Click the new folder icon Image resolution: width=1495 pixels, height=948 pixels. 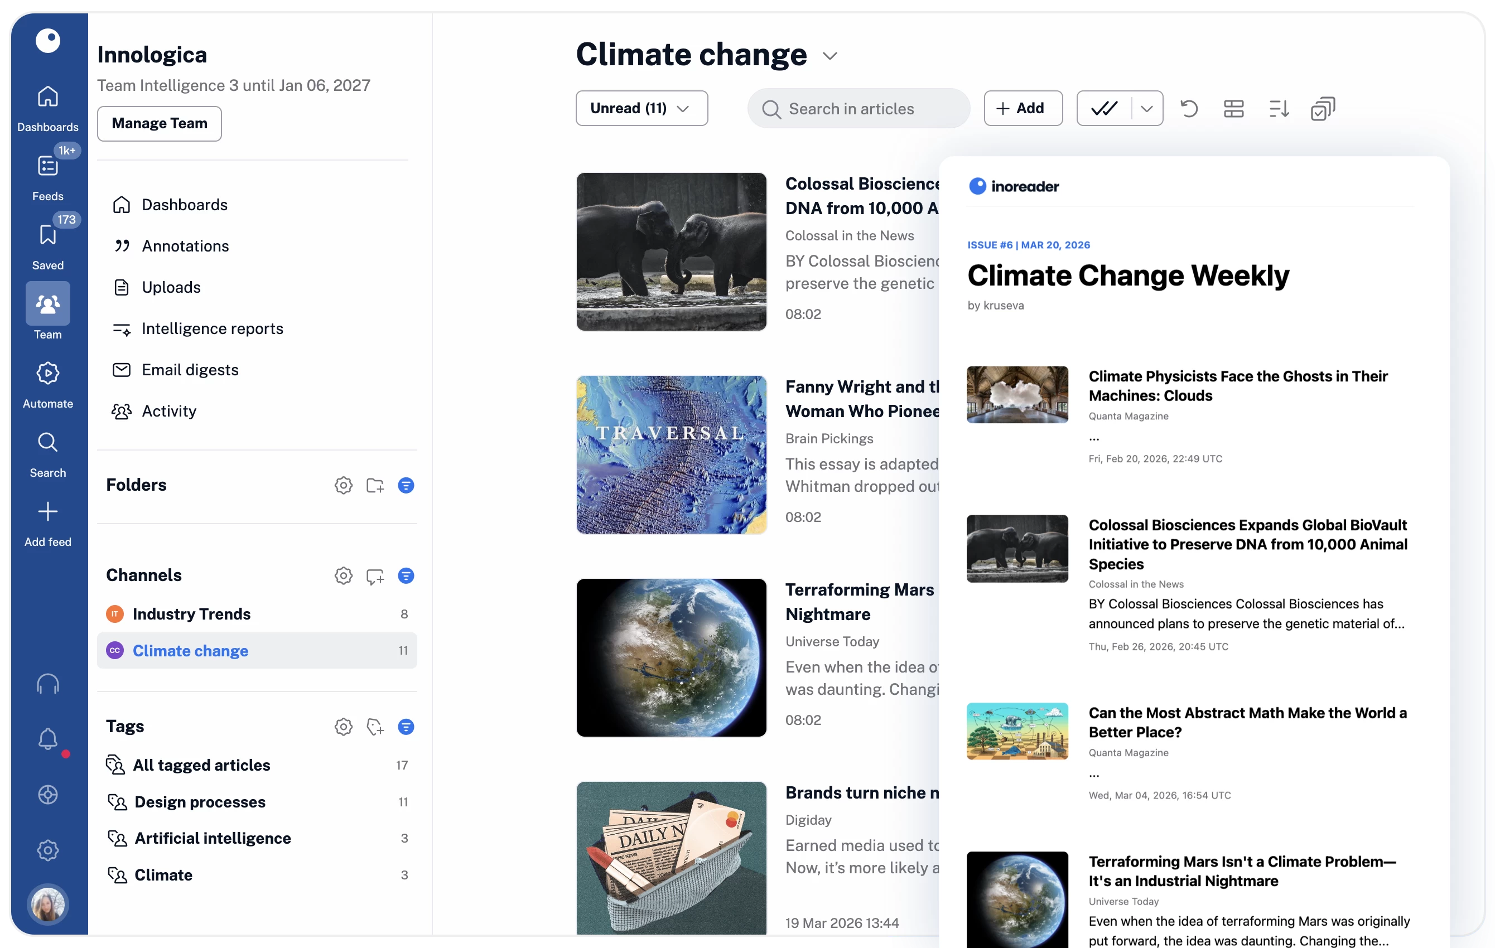pos(375,486)
